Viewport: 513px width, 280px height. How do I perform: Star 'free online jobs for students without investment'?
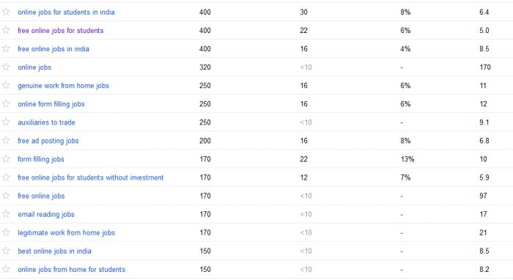[6, 177]
